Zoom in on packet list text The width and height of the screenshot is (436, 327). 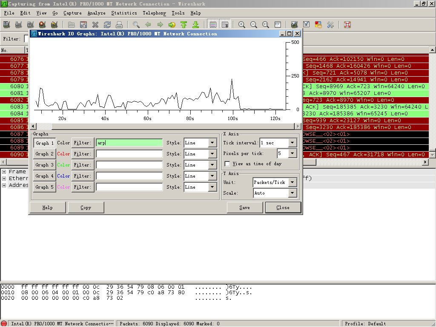(242, 25)
